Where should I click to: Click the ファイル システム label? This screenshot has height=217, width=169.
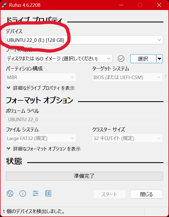coord(22,130)
